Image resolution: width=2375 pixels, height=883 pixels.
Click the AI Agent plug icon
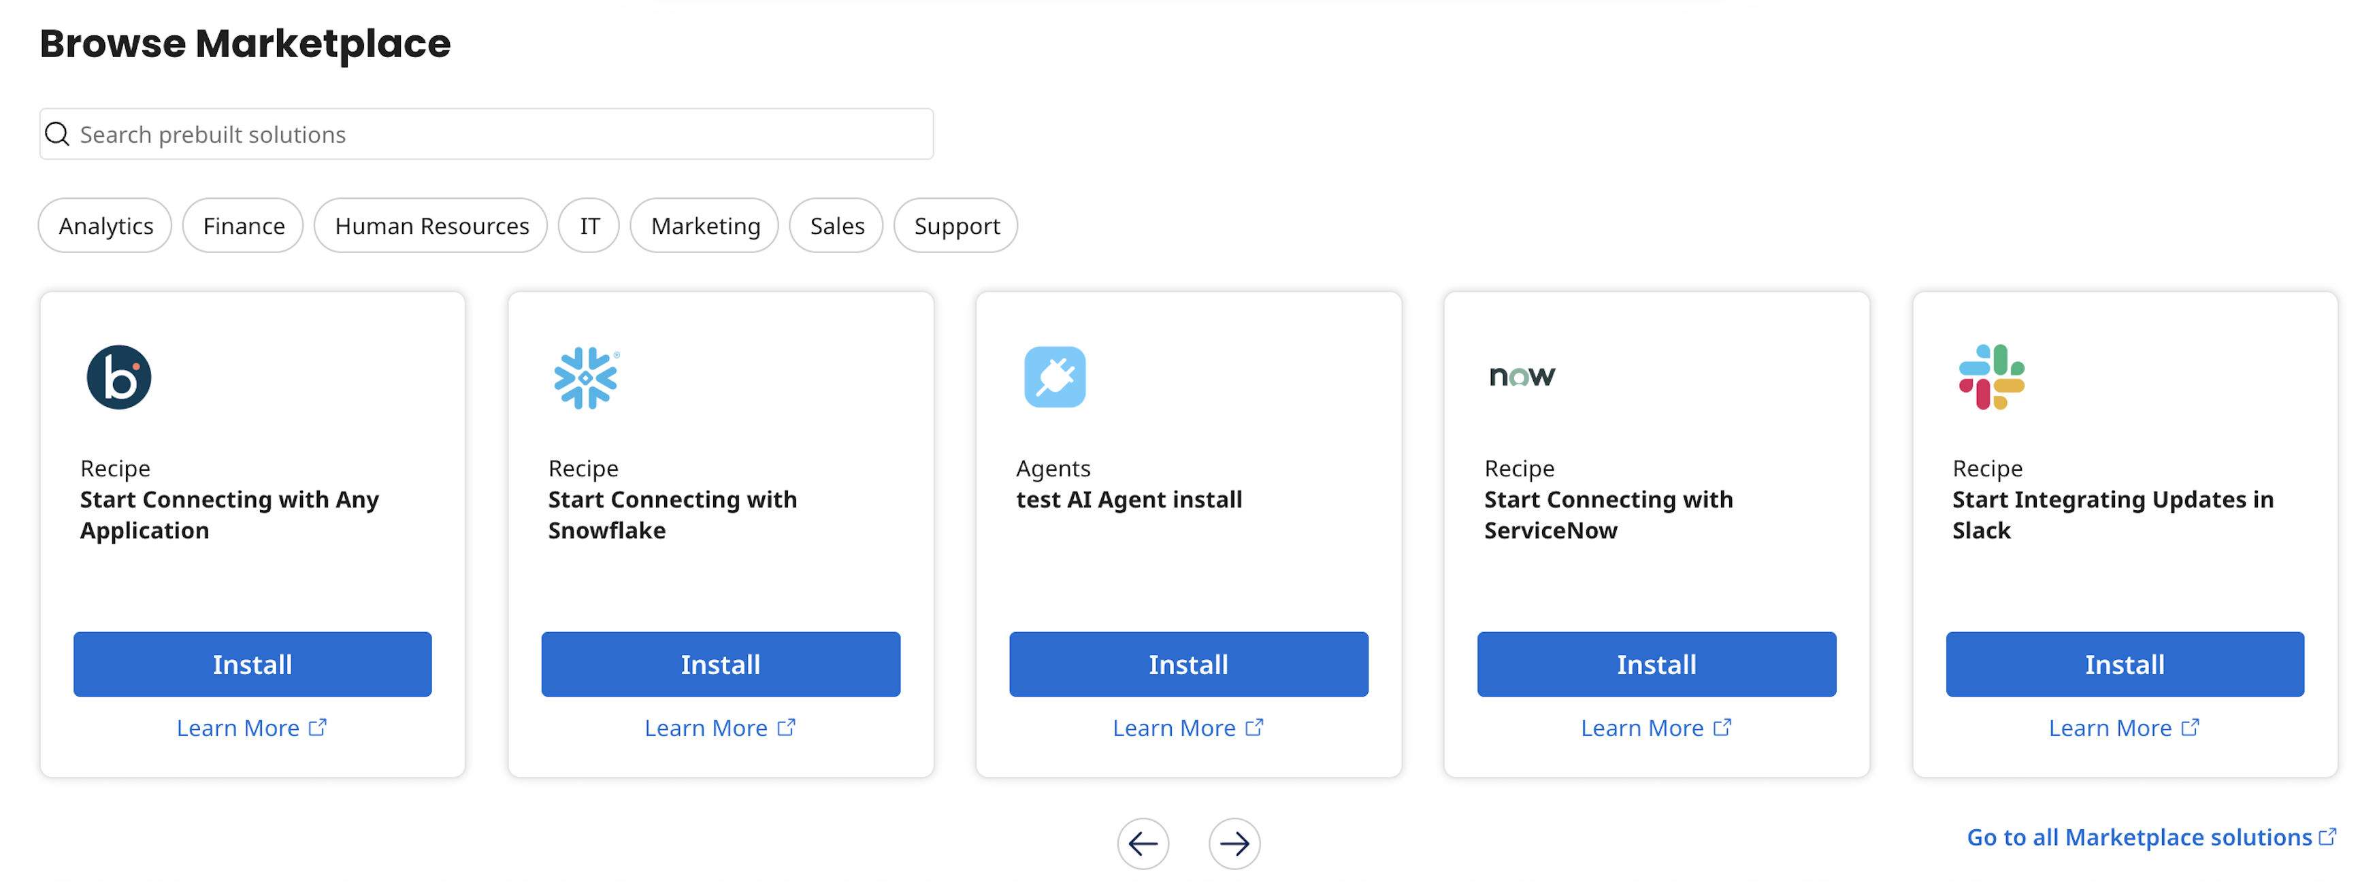(1054, 377)
